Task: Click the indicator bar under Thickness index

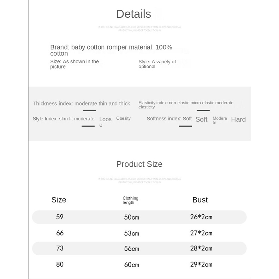Action: 89,110
